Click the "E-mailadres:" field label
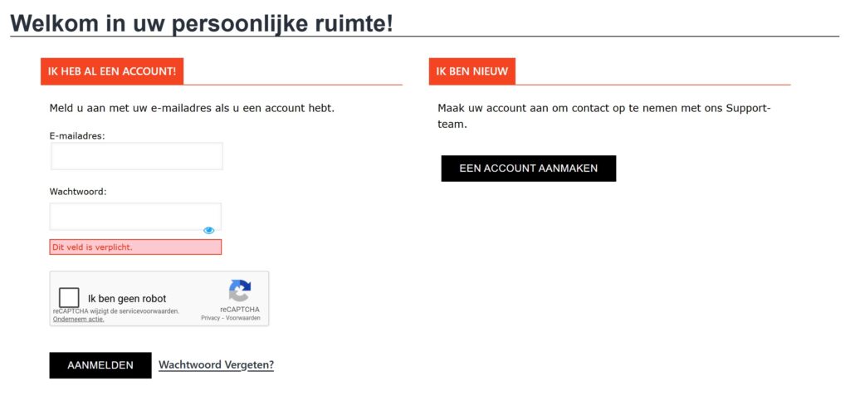Viewport: 850px width, 396px height. pyautogui.click(x=77, y=135)
